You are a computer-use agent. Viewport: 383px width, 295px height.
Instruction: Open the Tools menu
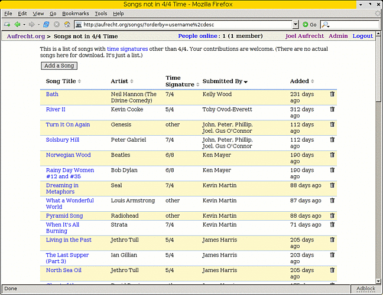tap(101, 13)
